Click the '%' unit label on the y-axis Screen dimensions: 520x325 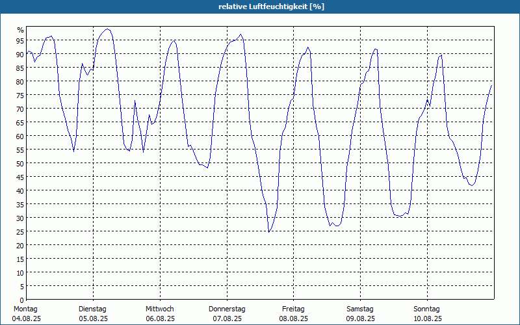(21, 30)
